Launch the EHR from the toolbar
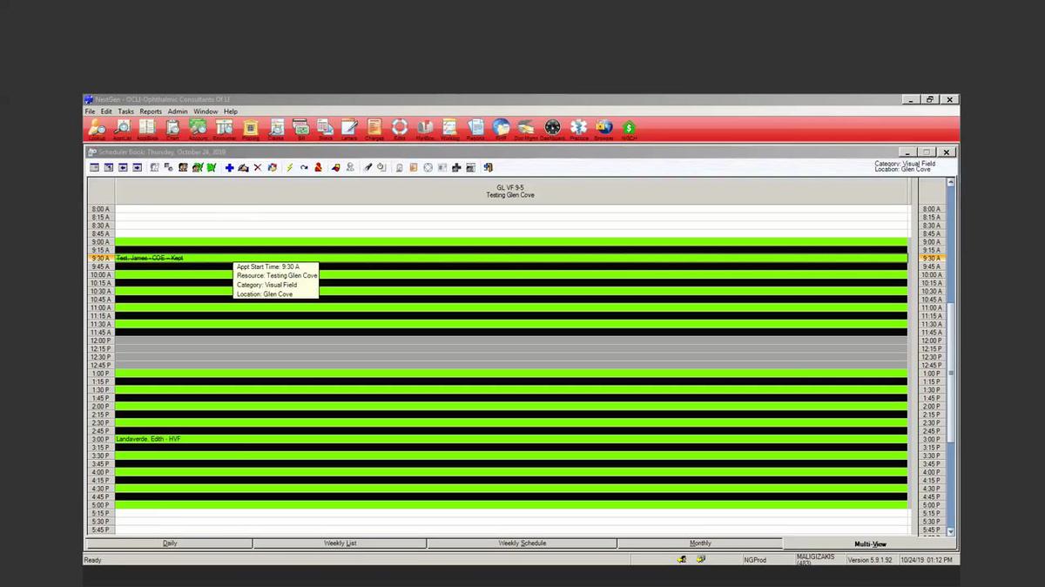The width and height of the screenshot is (1045, 587). [x=500, y=127]
